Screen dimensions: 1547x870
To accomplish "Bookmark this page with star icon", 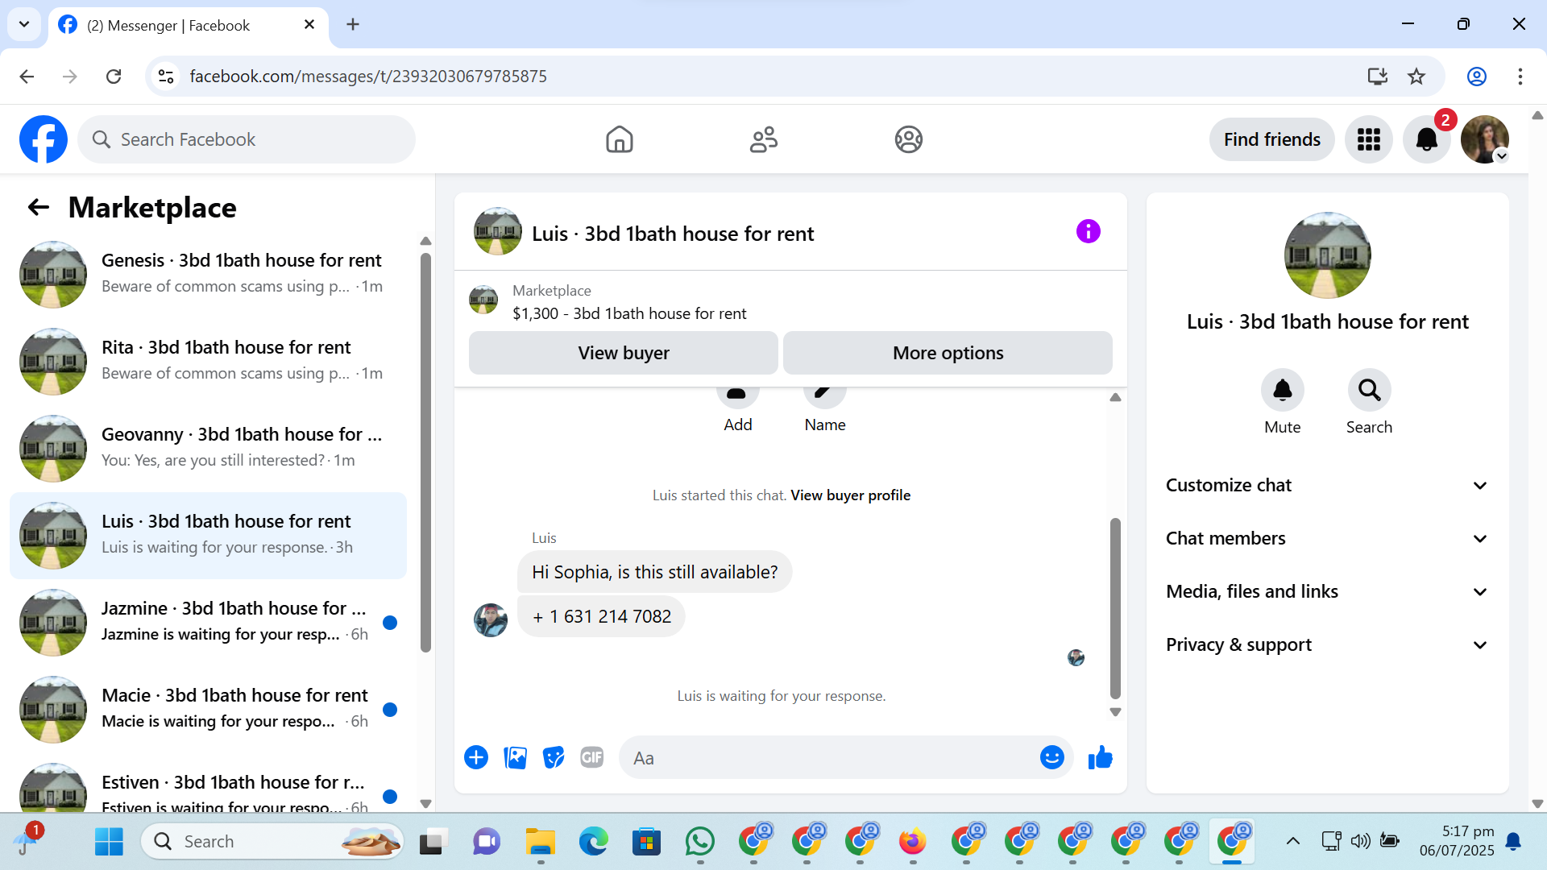I will [x=1416, y=77].
